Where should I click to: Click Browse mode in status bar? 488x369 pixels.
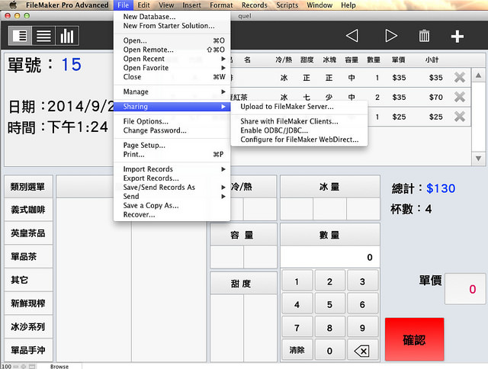pos(59,366)
